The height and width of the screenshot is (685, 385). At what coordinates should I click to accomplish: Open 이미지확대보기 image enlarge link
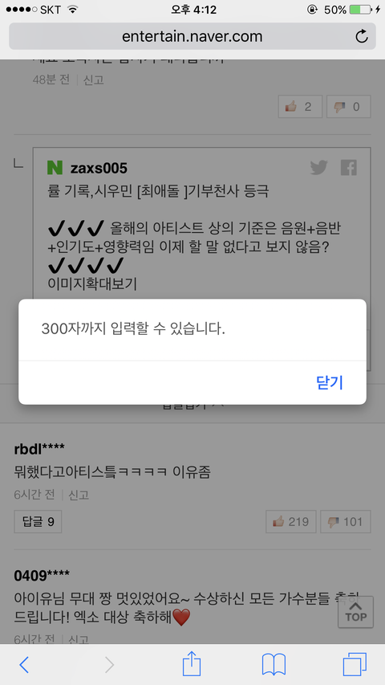[92, 284]
